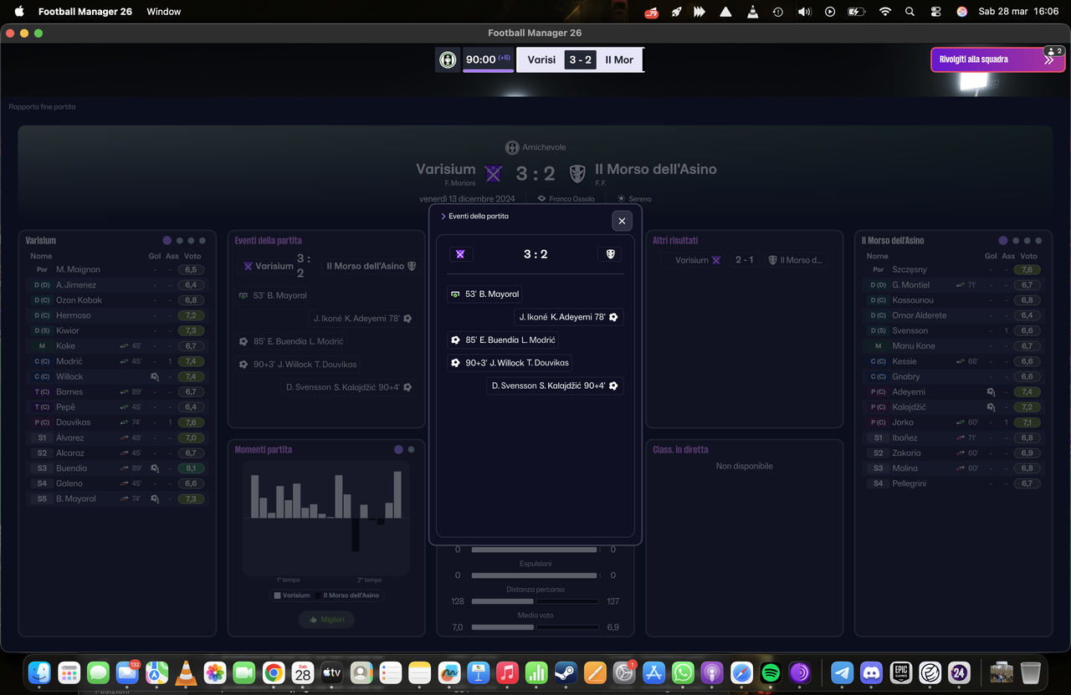1071x695 pixels.
Task: Open Epic Games Launcher from the Dock
Action: tap(900, 672)
